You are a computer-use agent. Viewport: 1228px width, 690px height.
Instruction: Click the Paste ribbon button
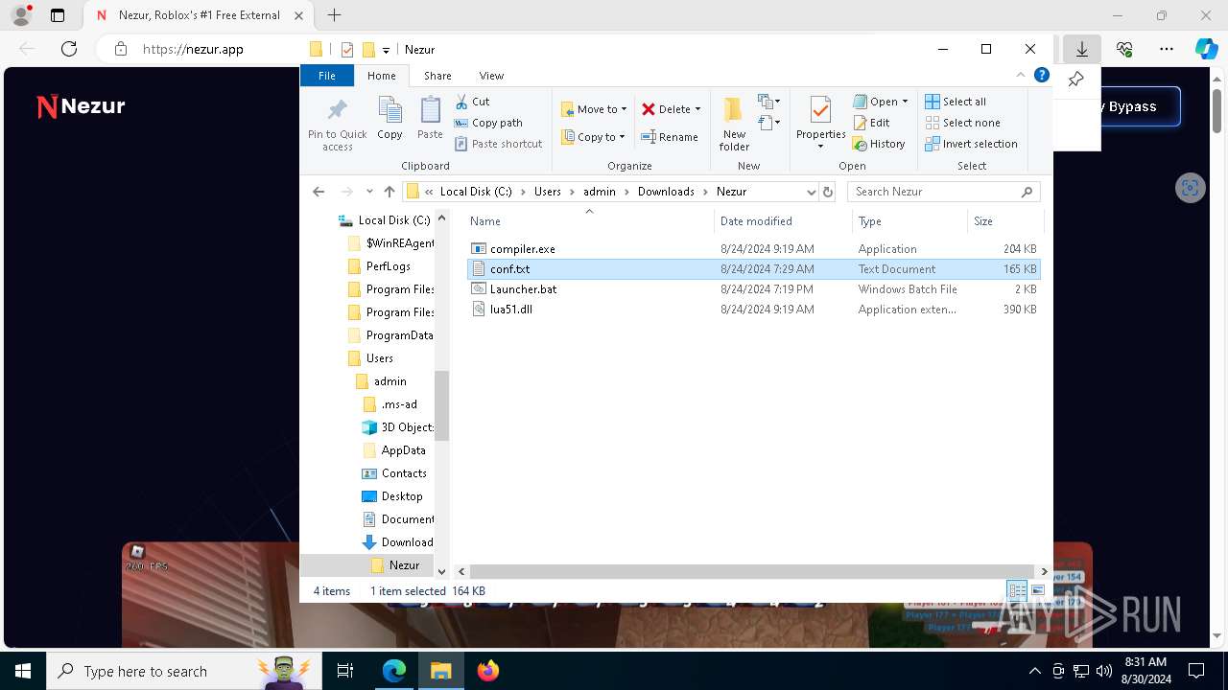pos(430,119)
